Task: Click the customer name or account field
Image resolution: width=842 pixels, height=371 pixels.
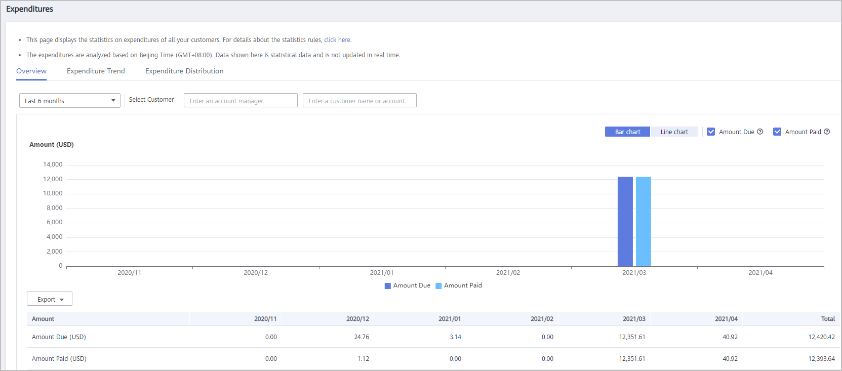Action: 359,101
